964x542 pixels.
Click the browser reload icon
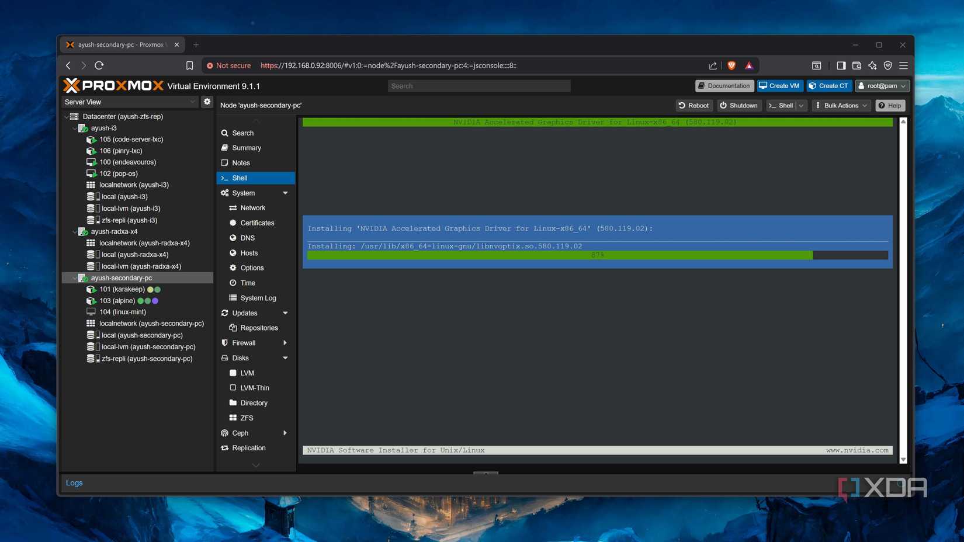click(99, 65)
